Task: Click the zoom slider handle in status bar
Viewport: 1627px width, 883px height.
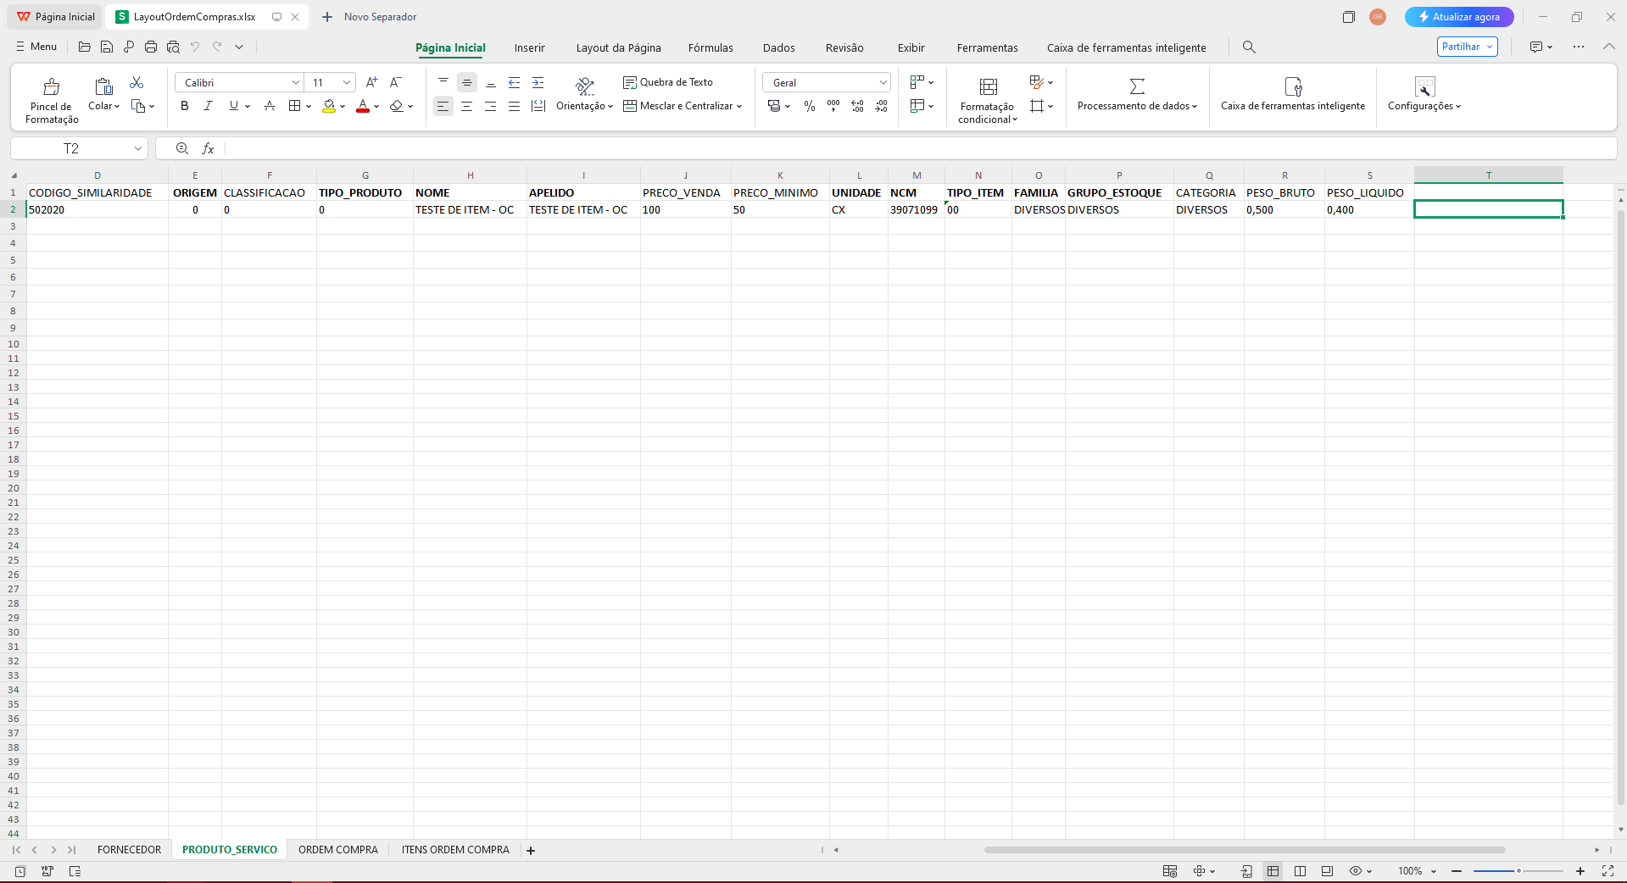Action: point(1518,871)
